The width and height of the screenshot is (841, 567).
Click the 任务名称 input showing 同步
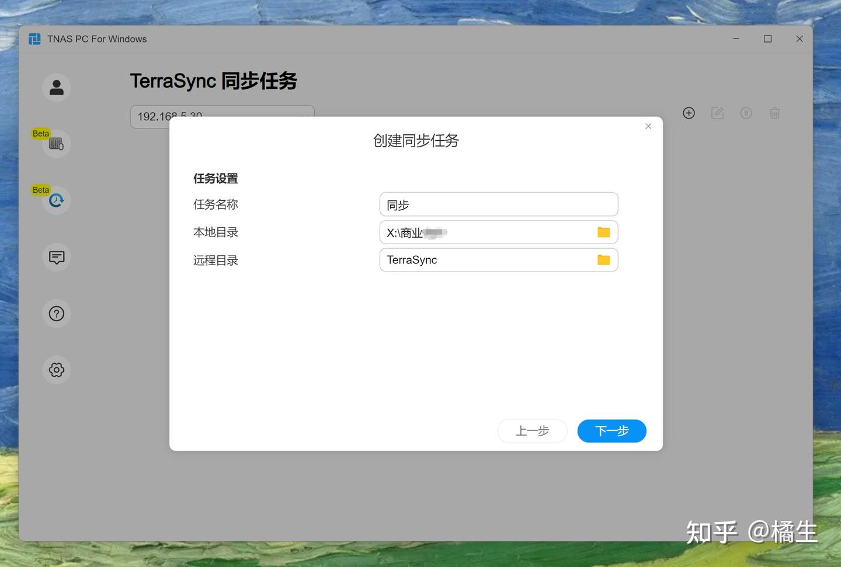(x=498, y=204)
